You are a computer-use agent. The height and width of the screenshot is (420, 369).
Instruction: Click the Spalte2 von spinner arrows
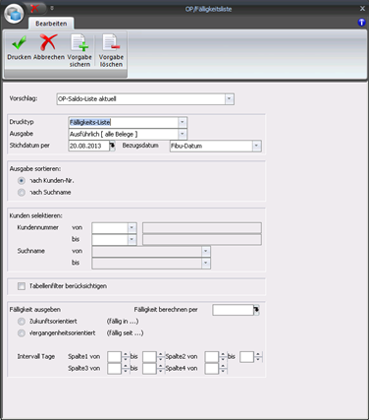223,357
